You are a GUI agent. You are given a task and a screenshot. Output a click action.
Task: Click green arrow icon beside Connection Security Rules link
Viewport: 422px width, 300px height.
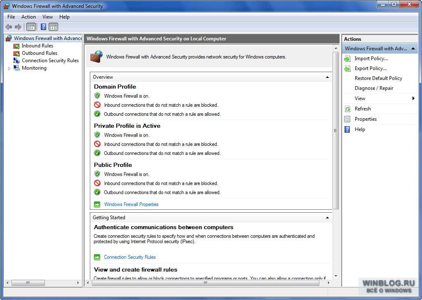click(x=97, y=257)
